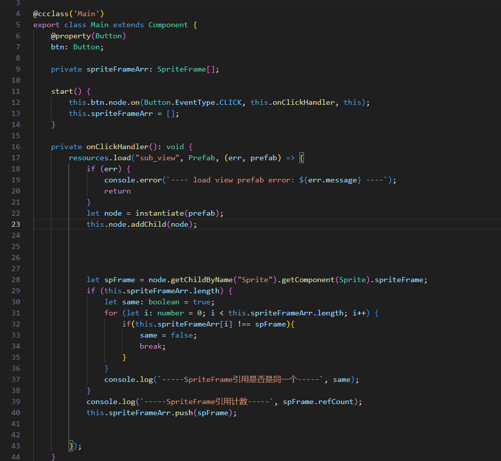Click 'true' value on line 30
This screenshot has width=501, height=461.
pos(202,302)
